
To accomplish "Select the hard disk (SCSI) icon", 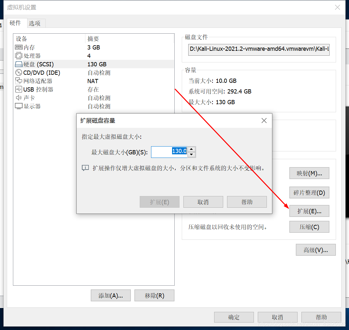I will click(x=19, y=64).
